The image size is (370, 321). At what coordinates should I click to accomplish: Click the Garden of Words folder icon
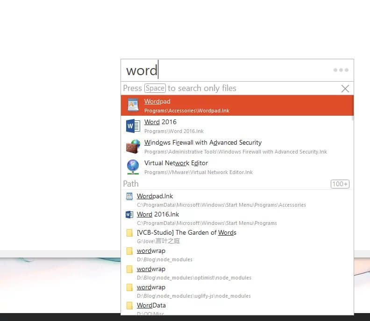click(x=129, y=233)
